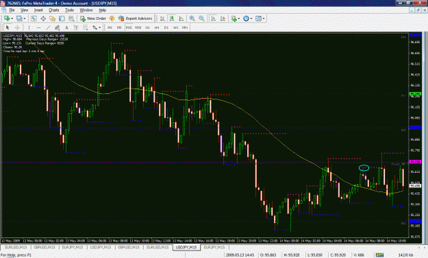This screenshot has height=258, width=428.
Task: Select the Fibonacci retracement tool
Action: coord(86,27)
